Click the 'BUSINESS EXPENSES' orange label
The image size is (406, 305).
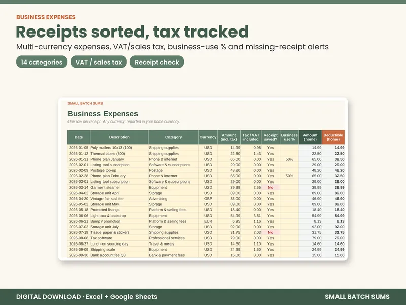pos(46,17)
